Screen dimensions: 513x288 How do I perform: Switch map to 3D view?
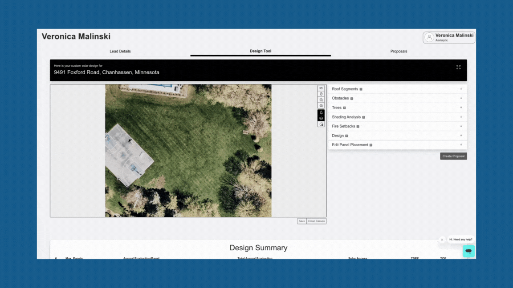pyautogui.click(x=321, y=88)
